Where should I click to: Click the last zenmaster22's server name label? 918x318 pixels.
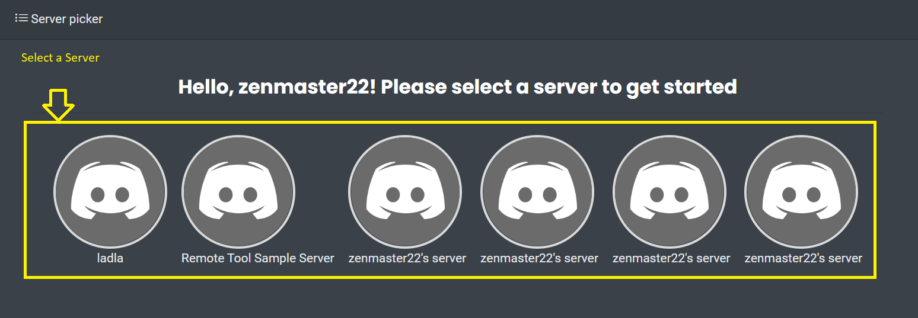(x=804, y=258)
